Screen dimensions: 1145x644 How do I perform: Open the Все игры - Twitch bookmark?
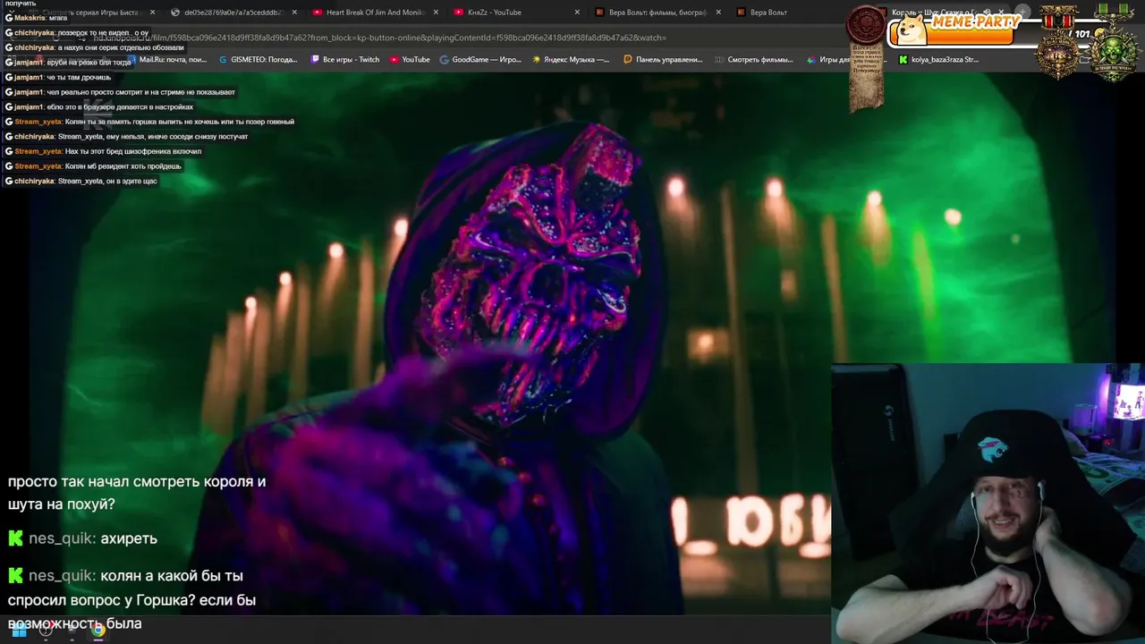(x=345, y=60)
